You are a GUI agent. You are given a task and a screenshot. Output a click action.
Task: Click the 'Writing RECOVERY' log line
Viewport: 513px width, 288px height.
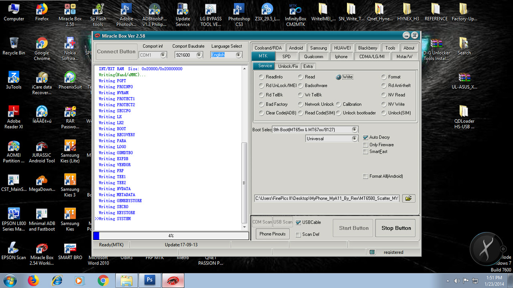click(x=117, y=135)
